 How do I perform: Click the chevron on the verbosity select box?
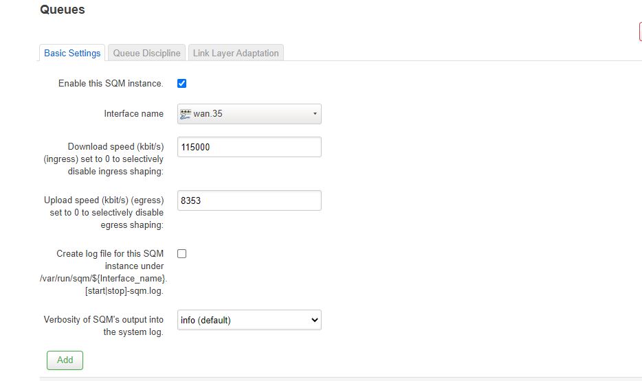(x=314, y=320)
